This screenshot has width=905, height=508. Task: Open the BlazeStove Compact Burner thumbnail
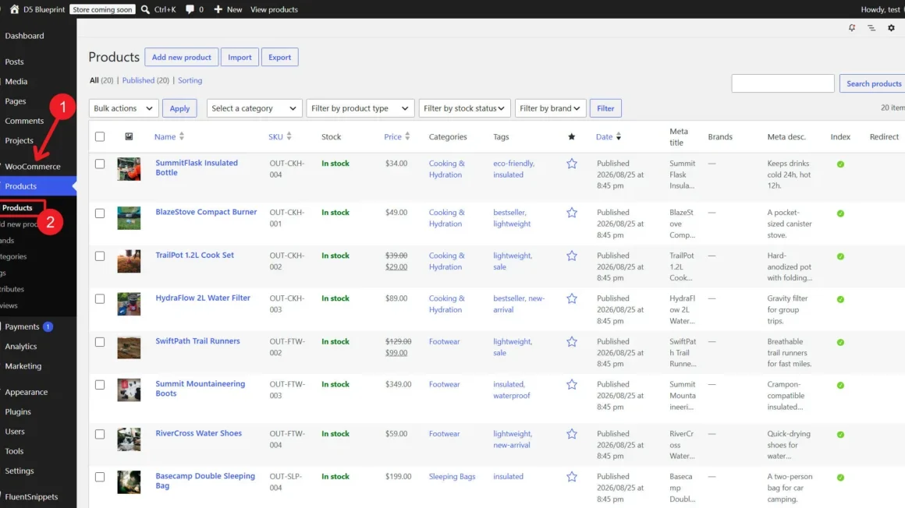coord(129,218)
